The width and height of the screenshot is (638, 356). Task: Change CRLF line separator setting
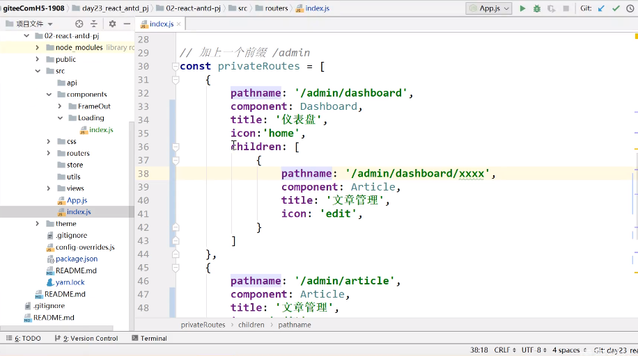(x=505, y=350)
